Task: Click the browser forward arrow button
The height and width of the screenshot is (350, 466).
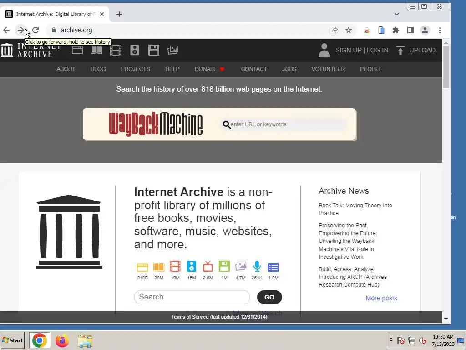Action: tap(20, 30)
